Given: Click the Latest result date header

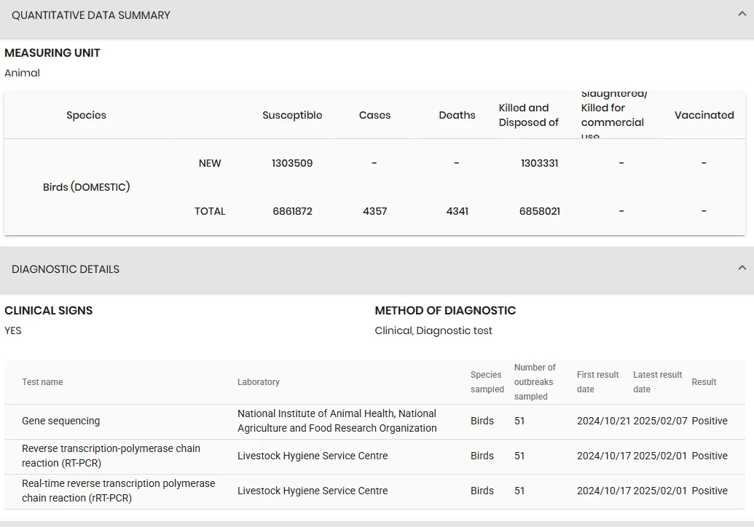Looking at the screenshot, I should coord(657,382).
